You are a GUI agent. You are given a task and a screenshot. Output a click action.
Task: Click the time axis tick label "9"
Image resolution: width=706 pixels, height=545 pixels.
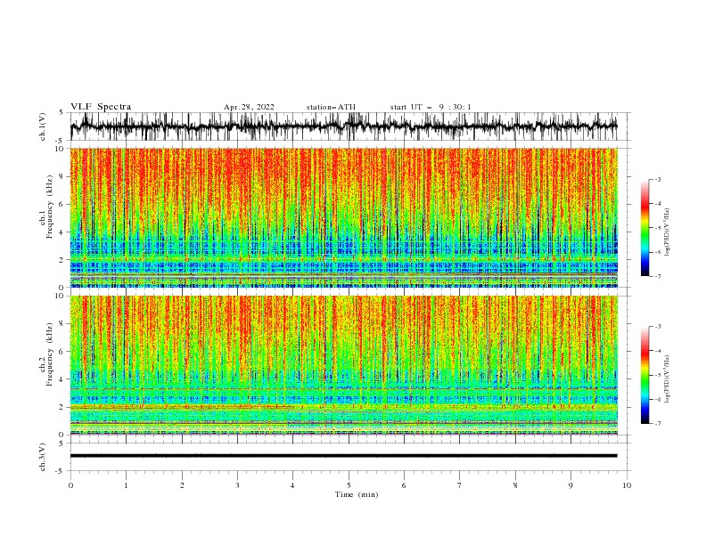(571, 485)
